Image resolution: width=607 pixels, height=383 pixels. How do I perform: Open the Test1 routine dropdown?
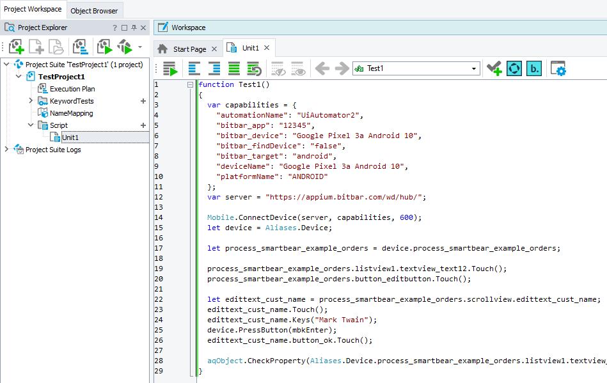pyautogui.click(x=474, y=69)
